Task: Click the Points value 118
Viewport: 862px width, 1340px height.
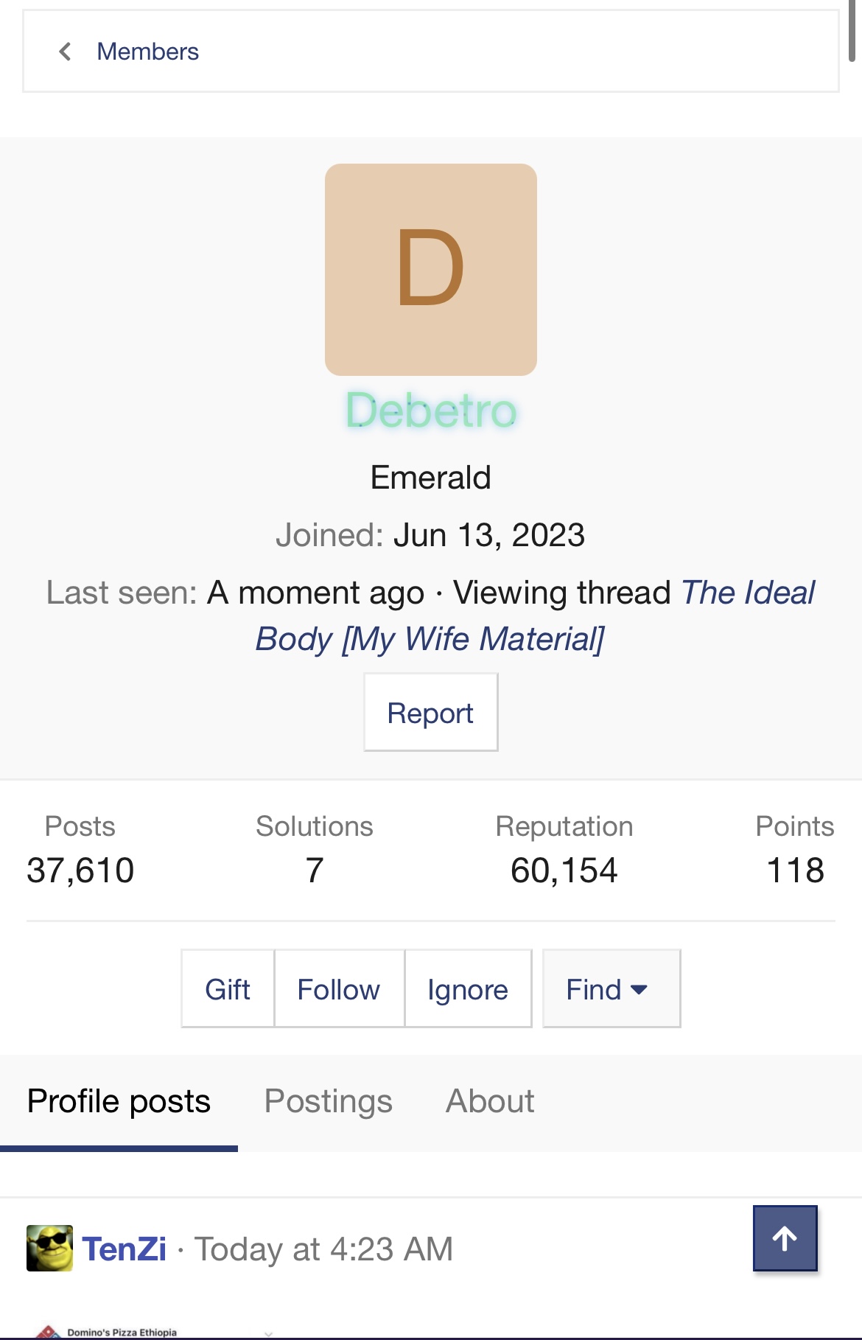Action: pos(795,870)
